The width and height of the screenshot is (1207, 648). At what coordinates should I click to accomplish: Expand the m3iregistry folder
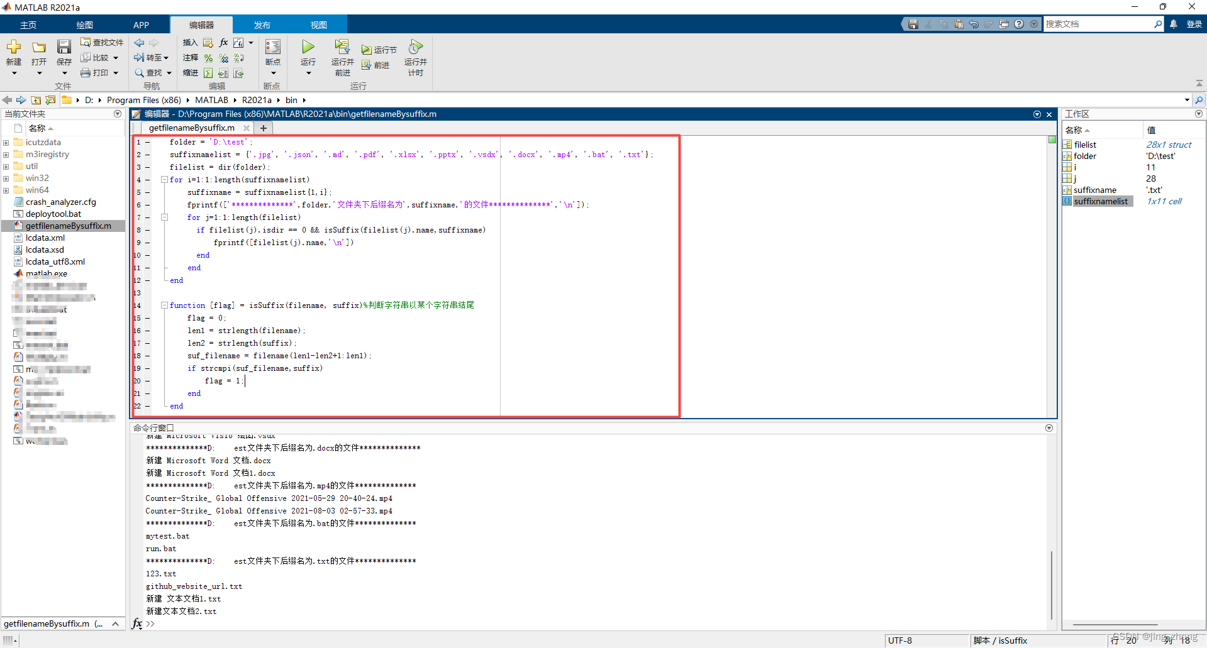pos(6,155)
